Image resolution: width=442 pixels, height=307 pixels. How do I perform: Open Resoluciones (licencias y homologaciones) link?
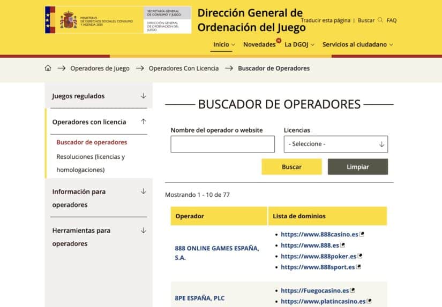coord(91,163)
